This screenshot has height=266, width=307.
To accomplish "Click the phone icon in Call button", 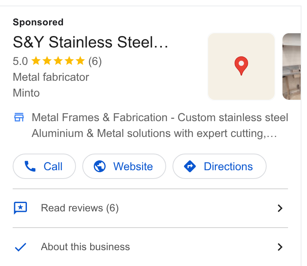I will [30, 166].
